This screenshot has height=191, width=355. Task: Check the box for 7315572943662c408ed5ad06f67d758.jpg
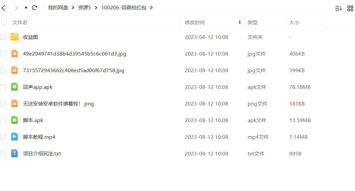(3, 71)
